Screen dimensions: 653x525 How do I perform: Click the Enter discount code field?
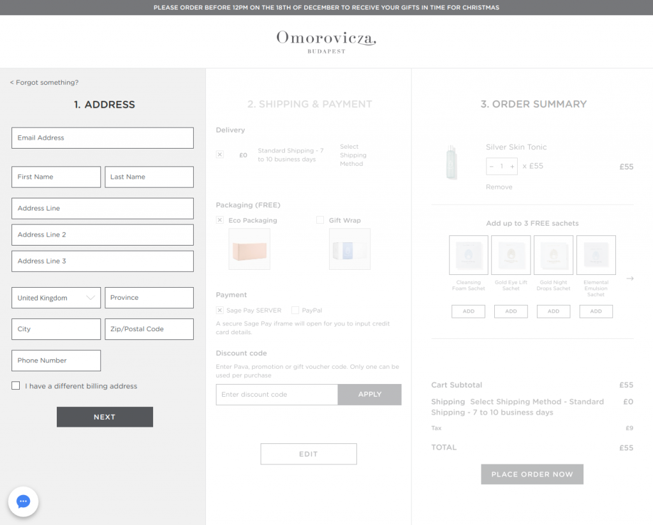[277, 395]
